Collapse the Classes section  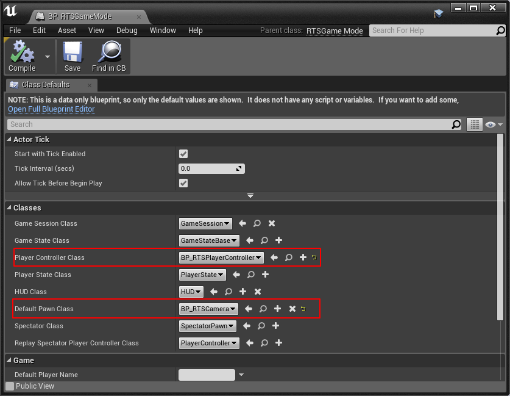click(9, 207)
